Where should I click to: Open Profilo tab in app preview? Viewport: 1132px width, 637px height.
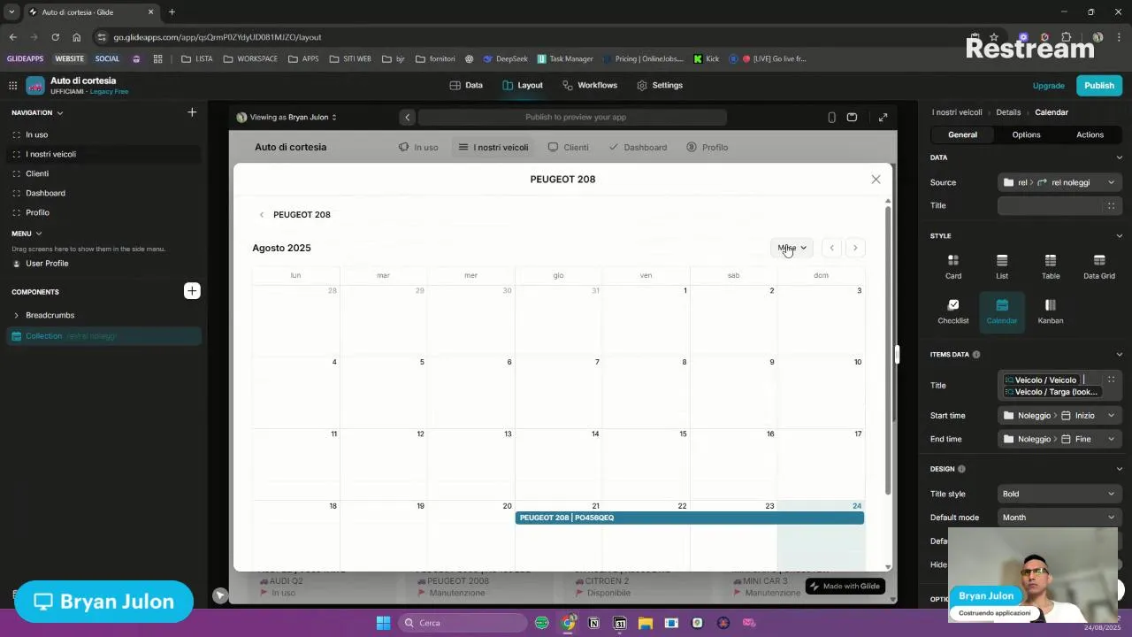click(707, 147)
